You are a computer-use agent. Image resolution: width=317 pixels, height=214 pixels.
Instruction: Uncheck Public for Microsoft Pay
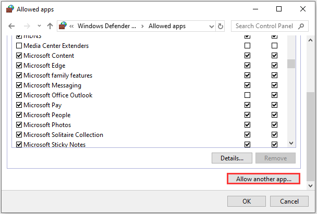[x=274, y=105]
